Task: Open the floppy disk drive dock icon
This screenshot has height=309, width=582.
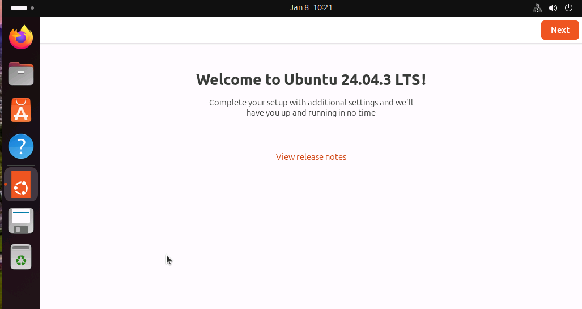Action: point(21,221)
